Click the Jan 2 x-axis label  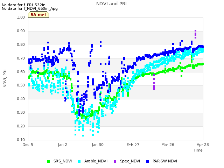[x=62, y=145]
